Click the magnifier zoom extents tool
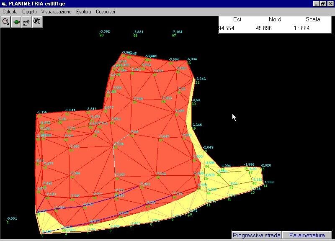Screen dimensions: 335x241 (x=37, y=22)
